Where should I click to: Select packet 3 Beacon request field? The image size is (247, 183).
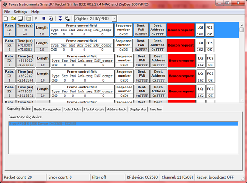pos(181,61)
